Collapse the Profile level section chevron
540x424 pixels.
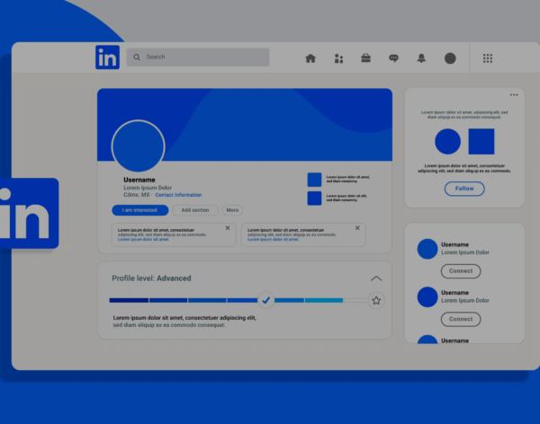[x=376, y=278]
